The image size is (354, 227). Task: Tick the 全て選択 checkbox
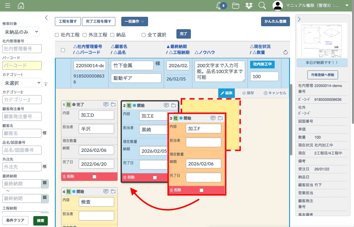click(x=143, y=35)
